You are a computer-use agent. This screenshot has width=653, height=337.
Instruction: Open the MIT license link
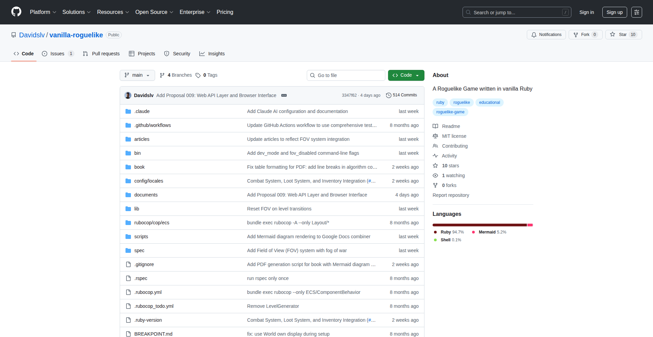454,136
